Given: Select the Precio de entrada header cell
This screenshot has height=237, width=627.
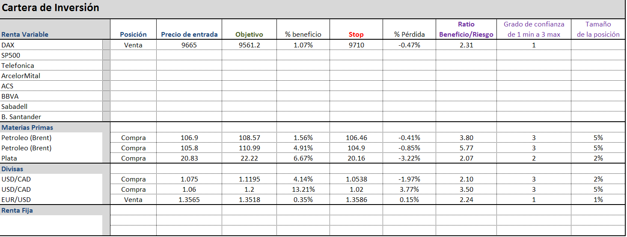Looking at the screenshot, I should coord(189,35).
